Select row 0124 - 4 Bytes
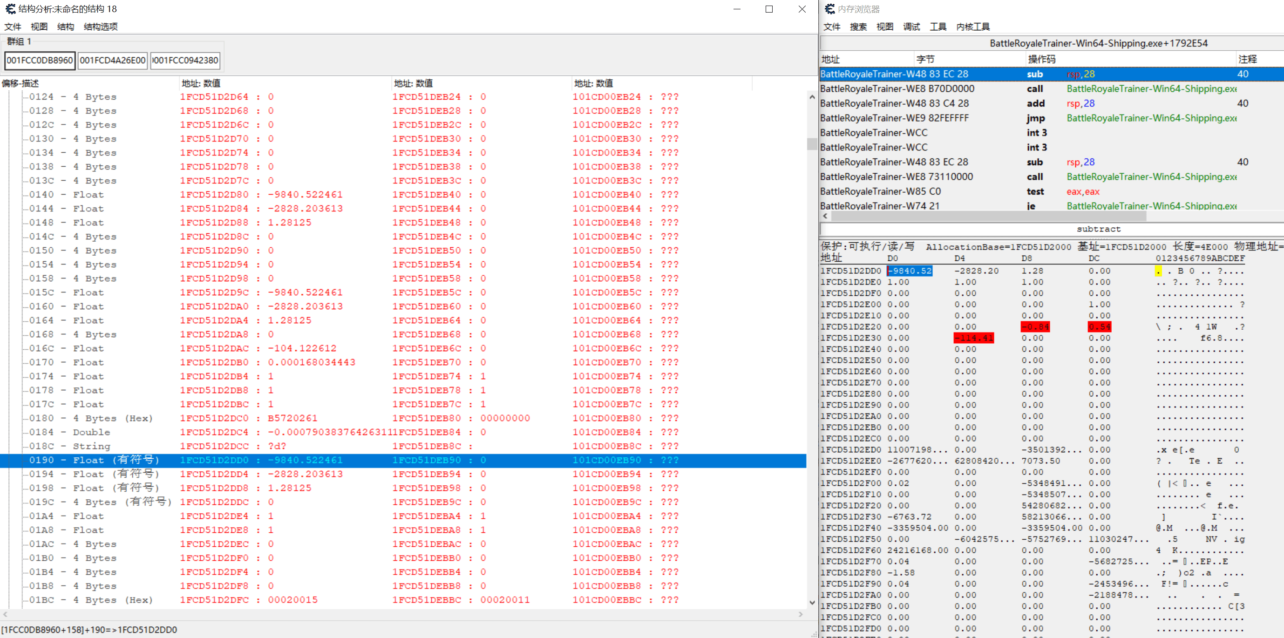The image size is (1284, 638). point(403,97)
